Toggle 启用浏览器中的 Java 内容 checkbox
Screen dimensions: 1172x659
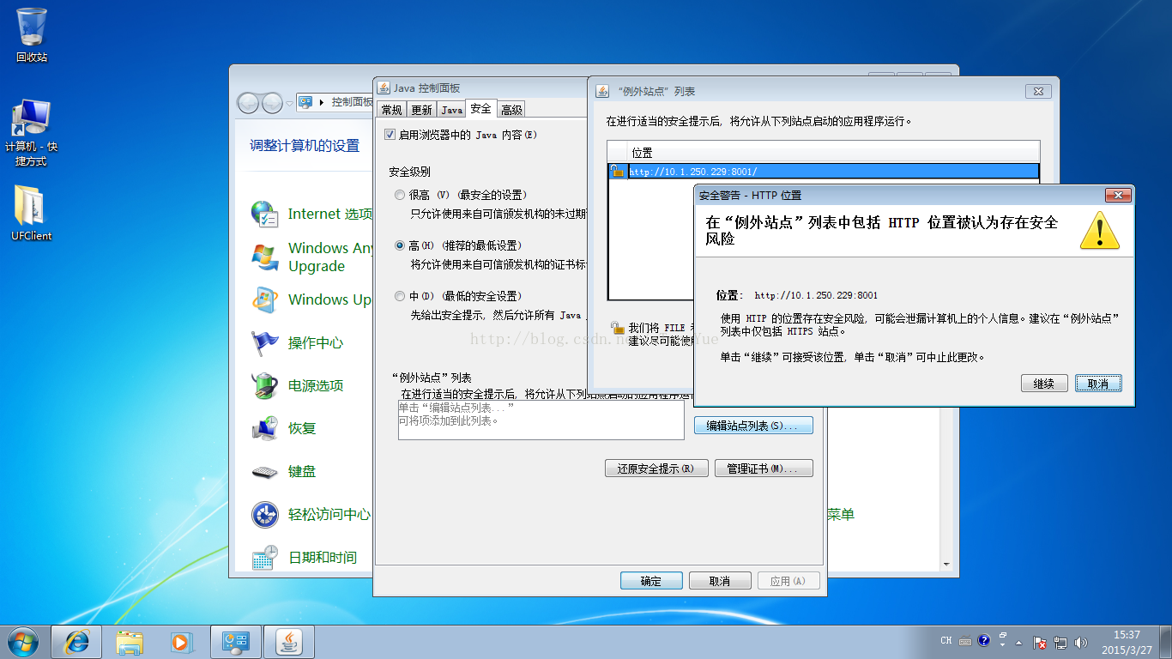pyautogui.click(x=390, y=135)
